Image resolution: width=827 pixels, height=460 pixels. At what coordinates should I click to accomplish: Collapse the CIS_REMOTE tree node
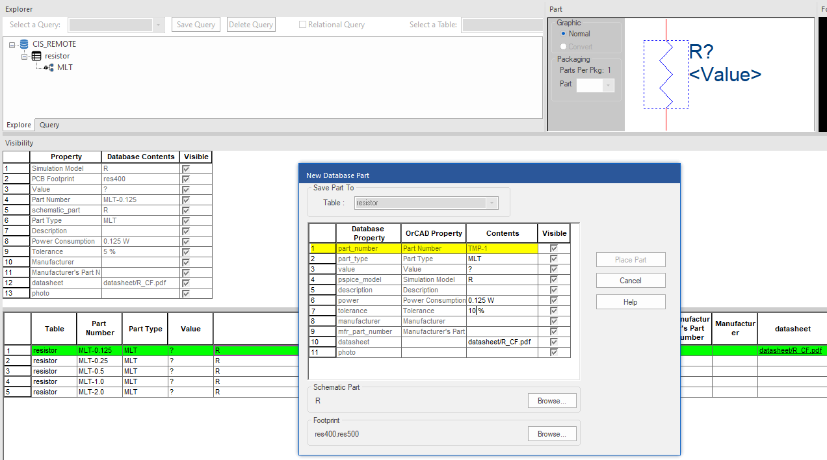[x=12, y=45]
